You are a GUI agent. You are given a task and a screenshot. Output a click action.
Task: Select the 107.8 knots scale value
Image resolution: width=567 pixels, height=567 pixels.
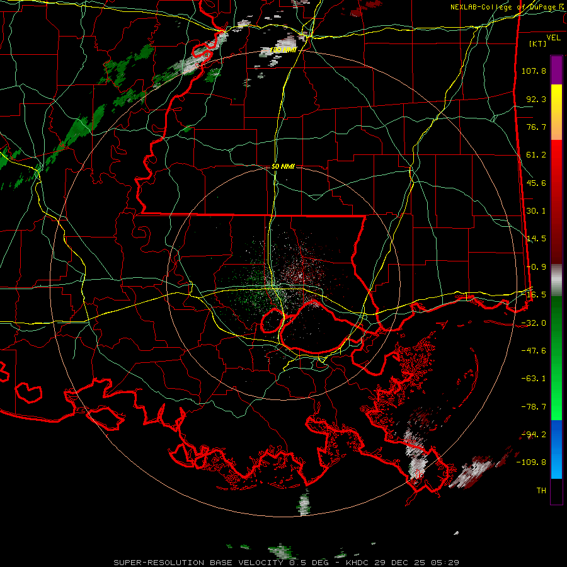tap(534, 71)
